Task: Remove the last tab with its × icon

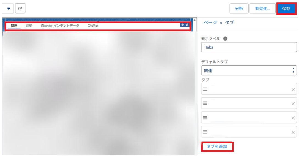Action: 293,132
